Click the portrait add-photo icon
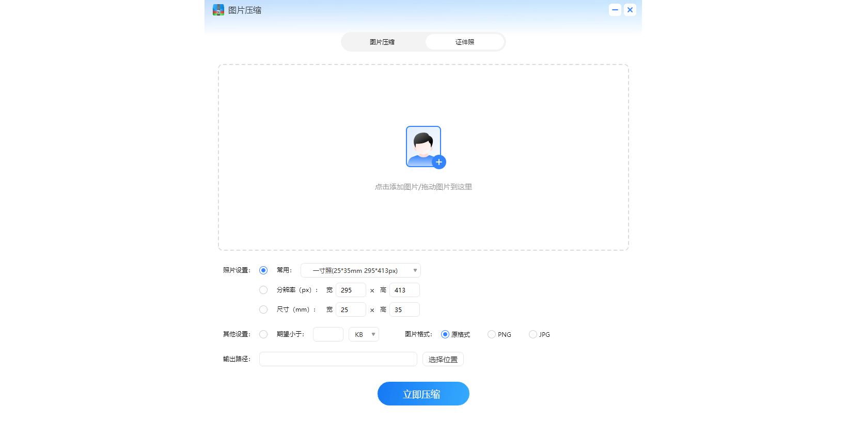This screenshot has height=423, width=847. click(x=423, y=146)
